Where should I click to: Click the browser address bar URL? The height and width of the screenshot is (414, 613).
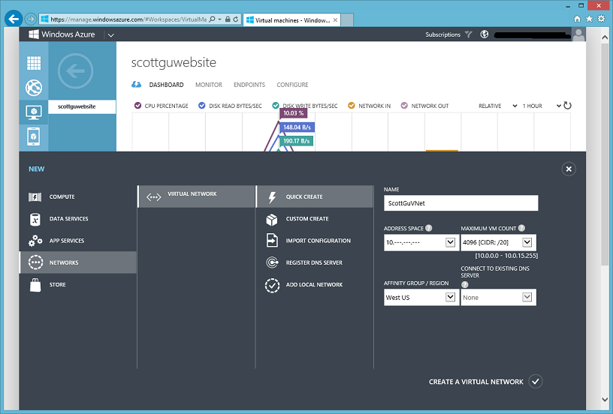[x=128, y=19]
